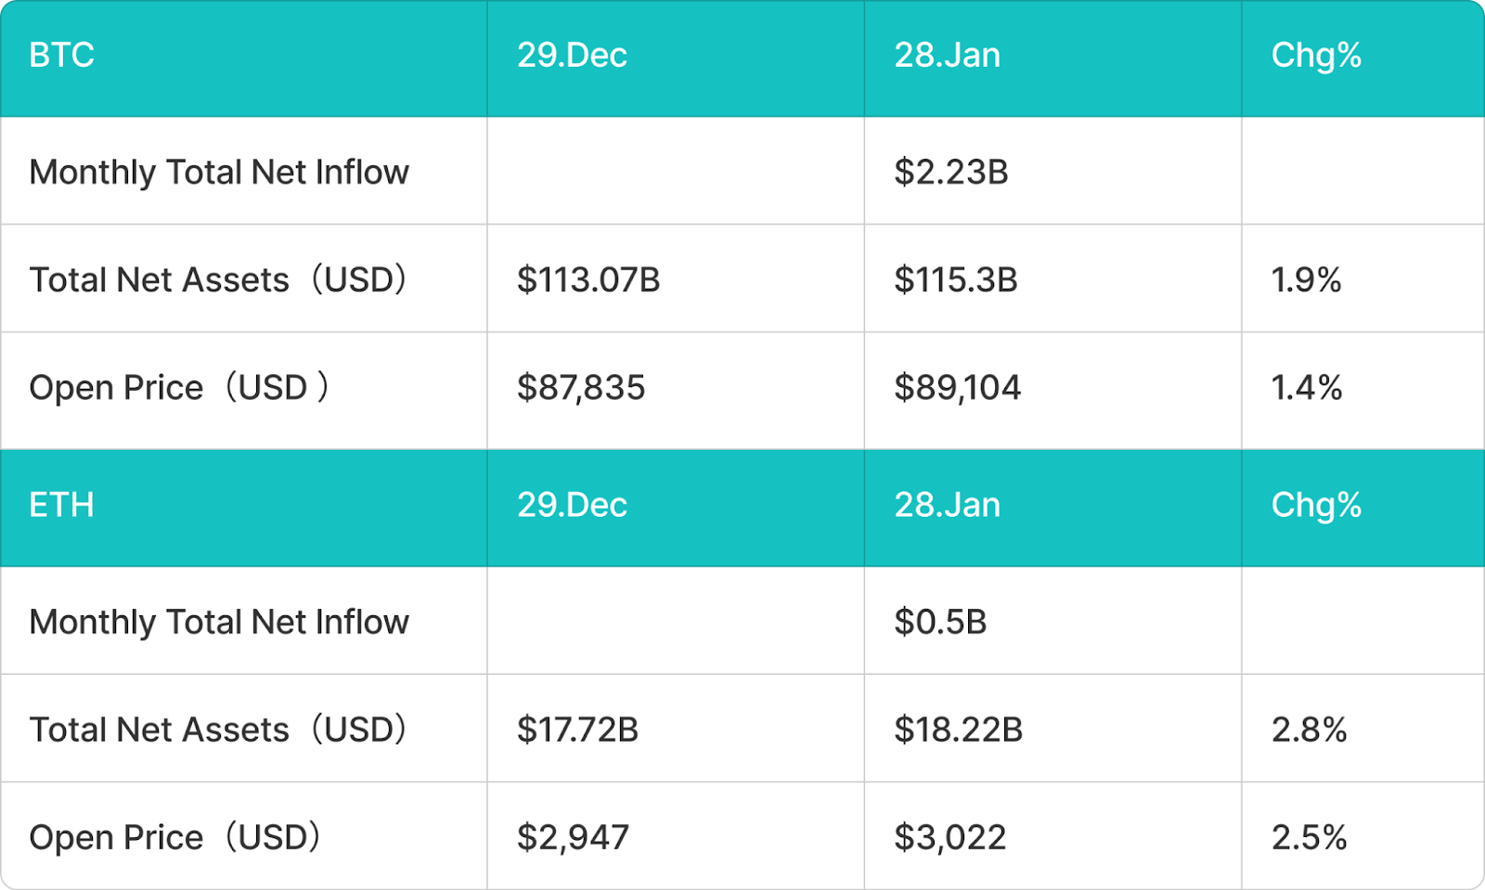Screen dimensions: 1485x890
Task: Select the 28.Jan column header in ETH row
Action: point(947,506)
